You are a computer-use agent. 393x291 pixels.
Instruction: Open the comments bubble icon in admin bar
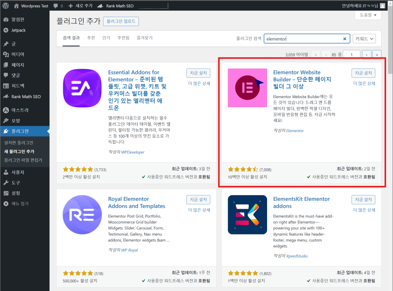(x=56, y=6)
